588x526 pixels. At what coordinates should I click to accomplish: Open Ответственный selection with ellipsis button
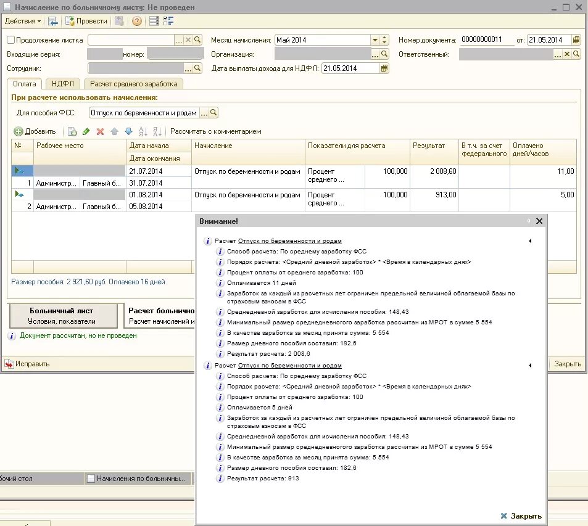click(x=558, y=54)
